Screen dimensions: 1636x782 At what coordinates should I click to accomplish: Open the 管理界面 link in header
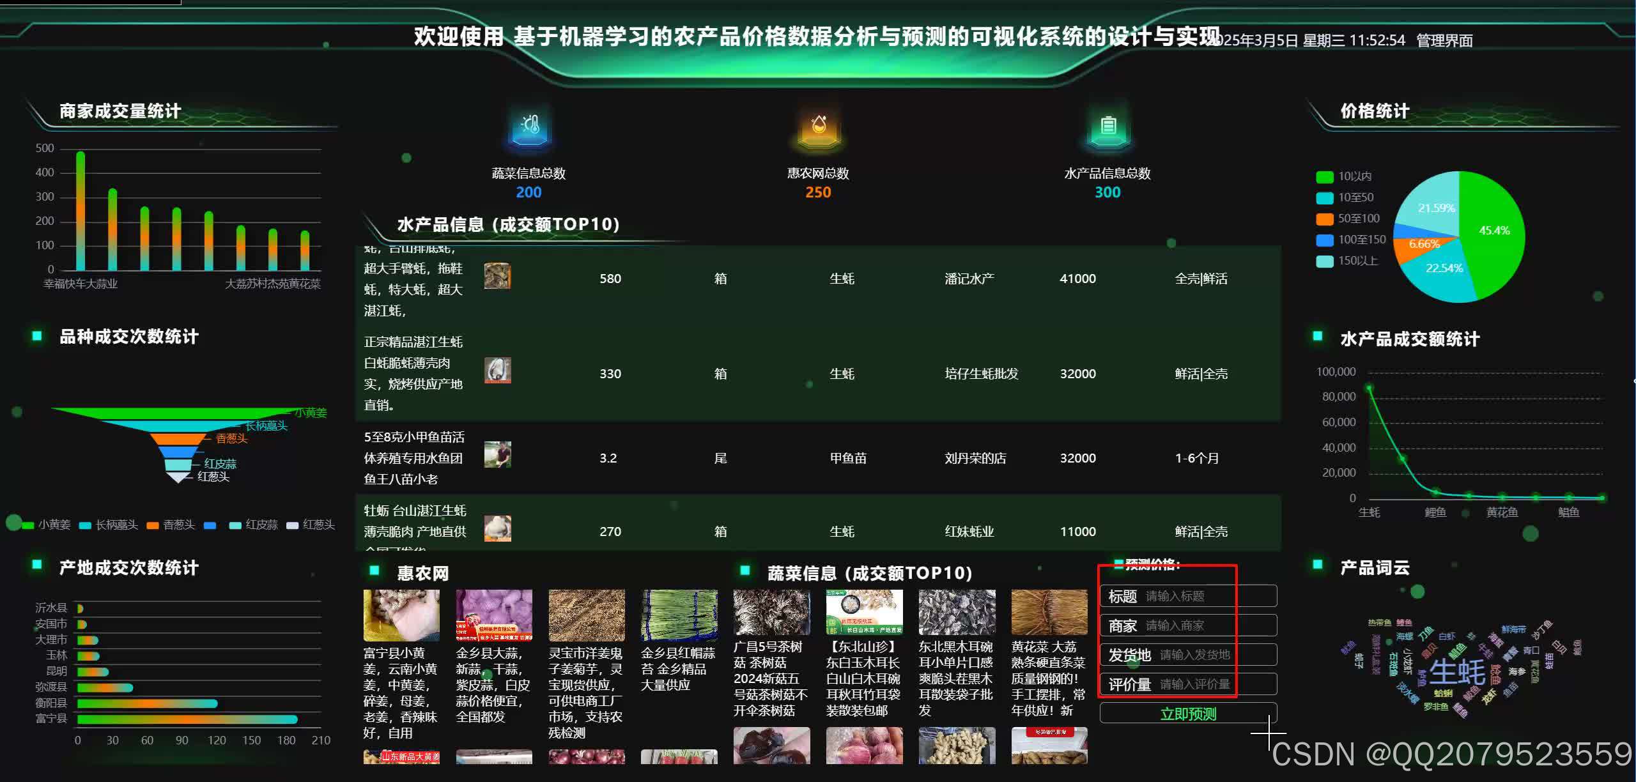pyautogui.click(x=1444, y=40)
